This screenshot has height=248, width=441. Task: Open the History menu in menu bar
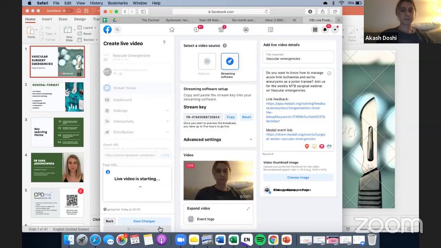(96, 3)
